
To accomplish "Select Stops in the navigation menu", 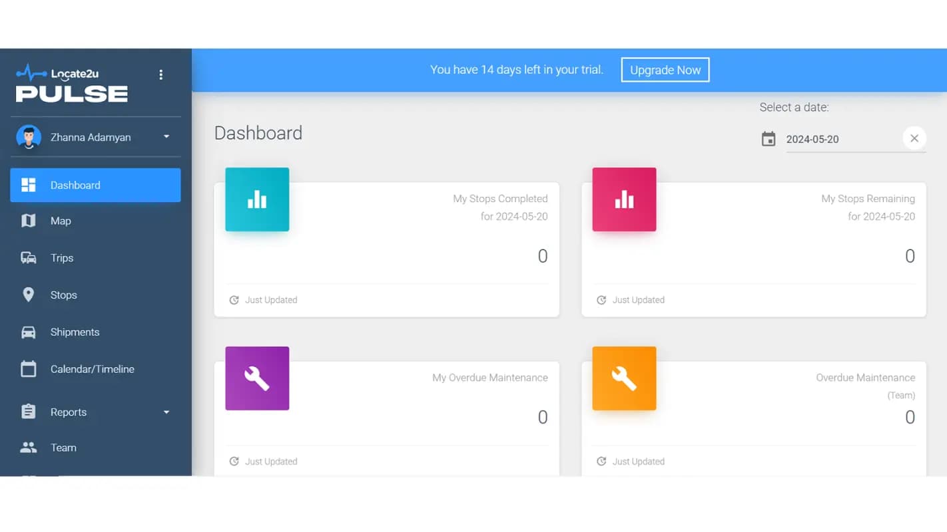I will [63, 295].
